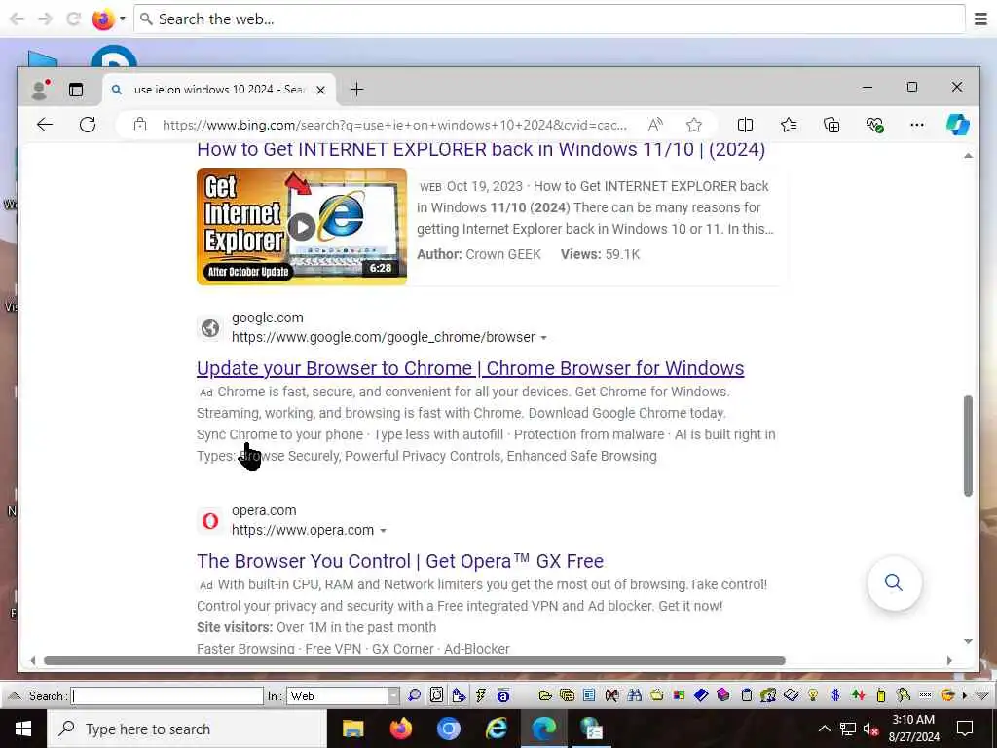Click the horizontal scrollbar thumb

(414, 661)
